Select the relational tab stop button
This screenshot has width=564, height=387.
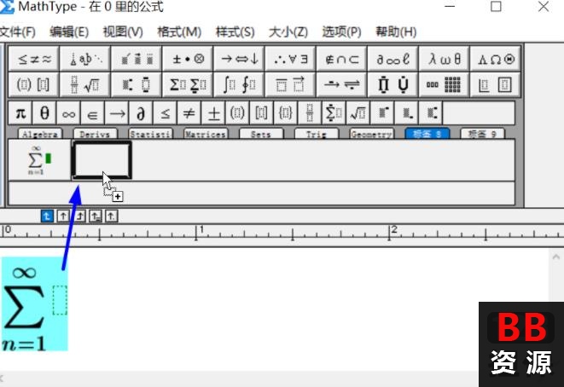pyautogui.click(x=96, y=216)
